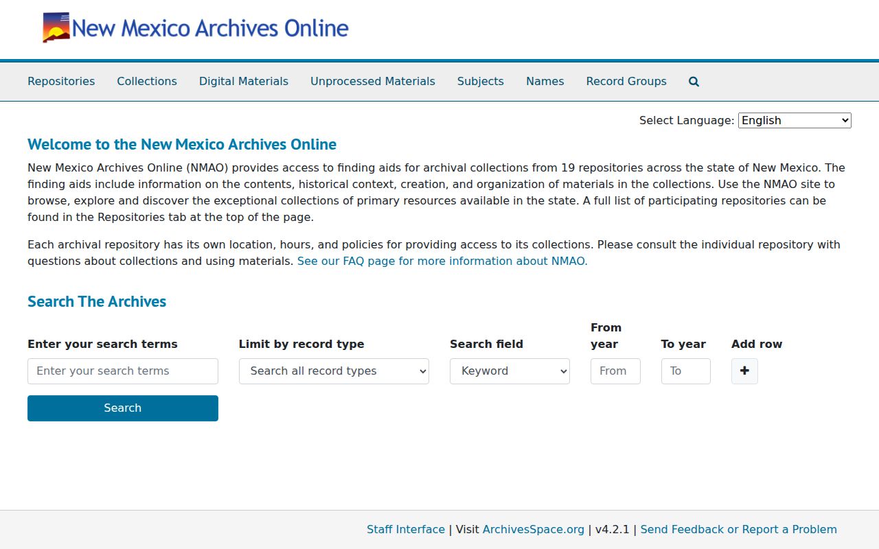Click the From year label

coord(606,336)
